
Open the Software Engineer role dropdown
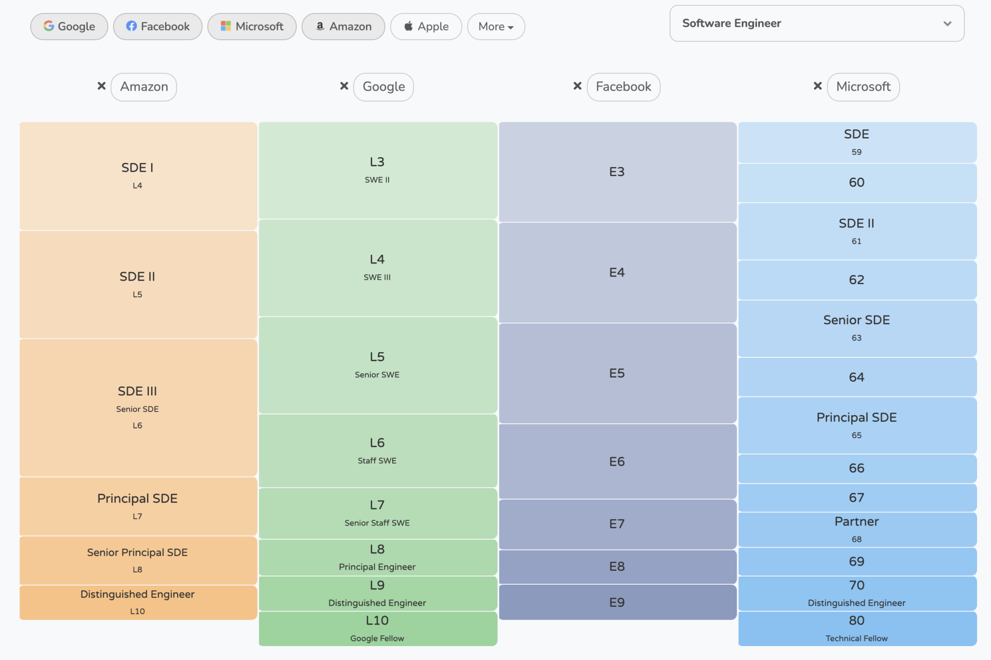tap(816, 23)
